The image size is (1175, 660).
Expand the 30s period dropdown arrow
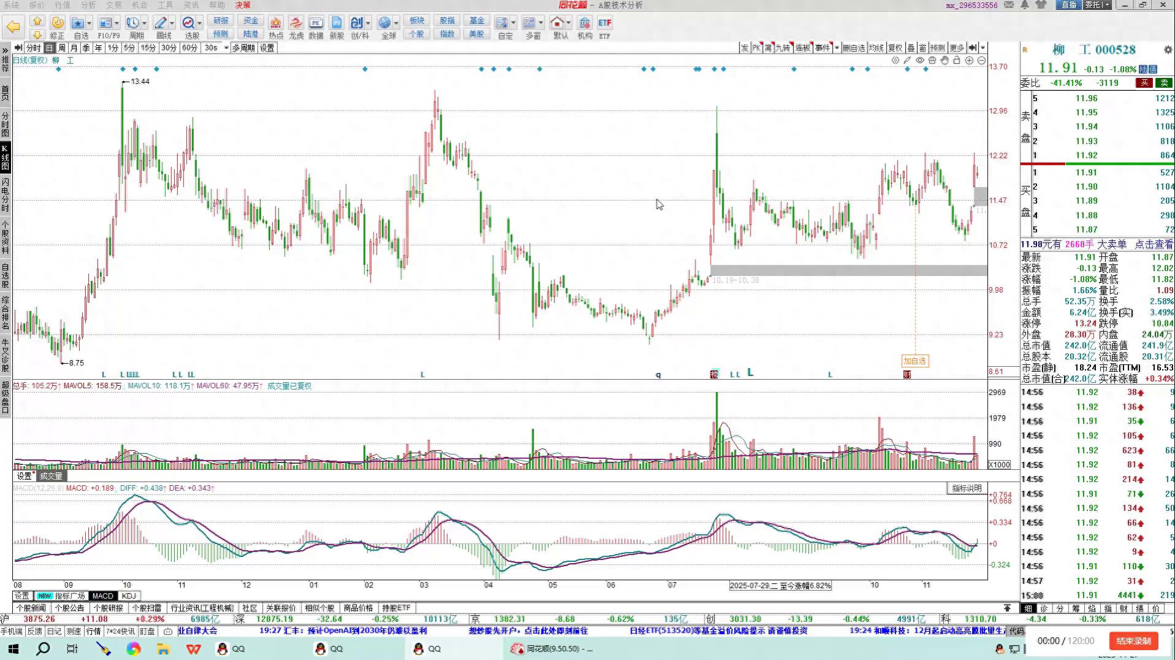226,48
